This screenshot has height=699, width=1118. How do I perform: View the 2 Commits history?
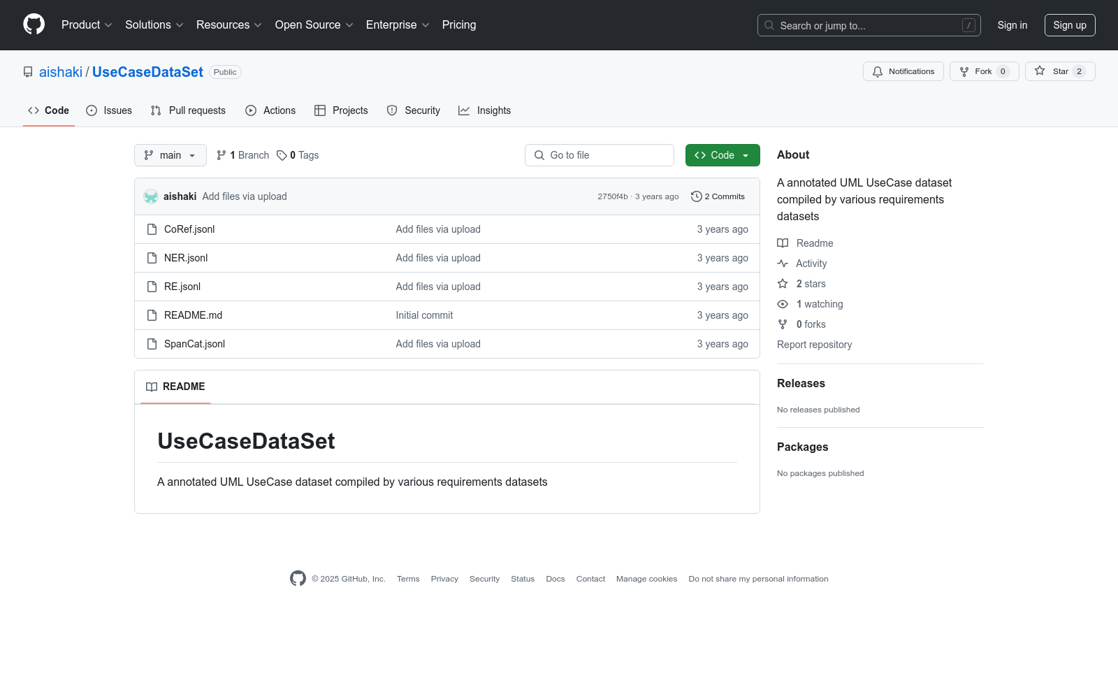tap(718, 196)
